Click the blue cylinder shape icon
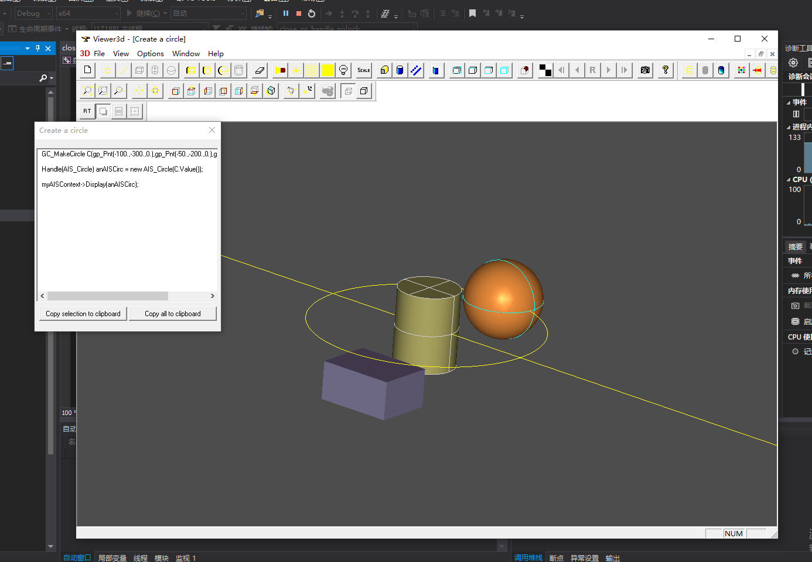The height and width of the screenshot is (562, 812). [x=400, y=70]
